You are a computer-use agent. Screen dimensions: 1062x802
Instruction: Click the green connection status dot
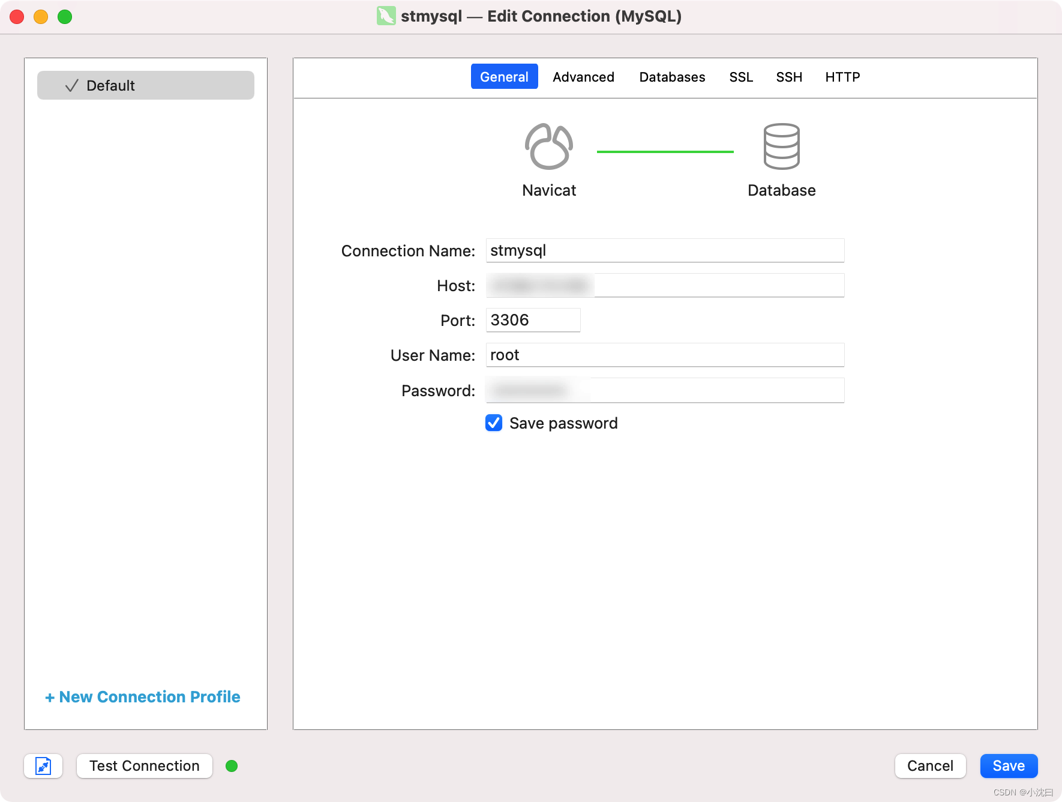pos(232,766)
